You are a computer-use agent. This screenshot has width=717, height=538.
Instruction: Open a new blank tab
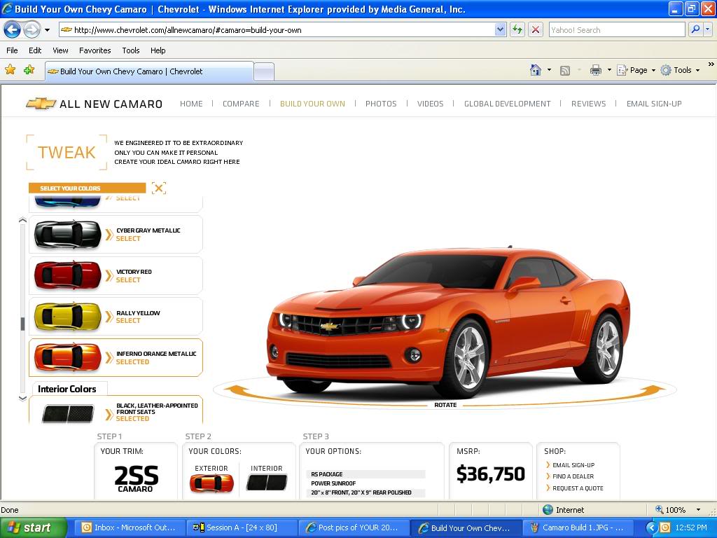tap(264, 72)
